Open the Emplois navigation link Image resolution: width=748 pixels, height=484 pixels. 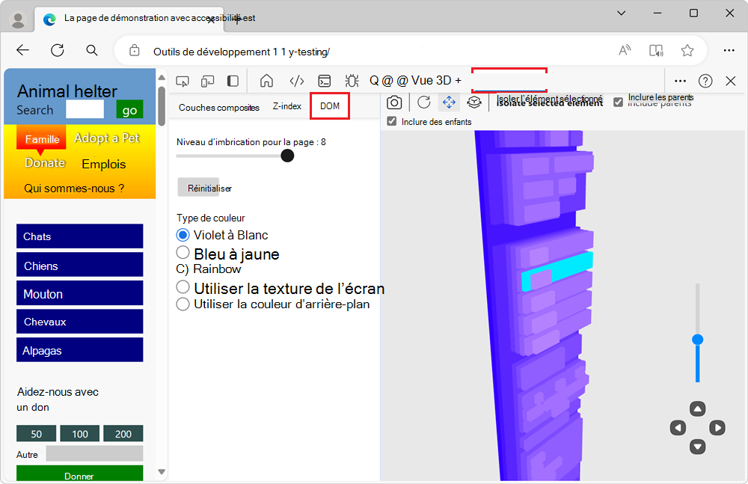(103, 164)
